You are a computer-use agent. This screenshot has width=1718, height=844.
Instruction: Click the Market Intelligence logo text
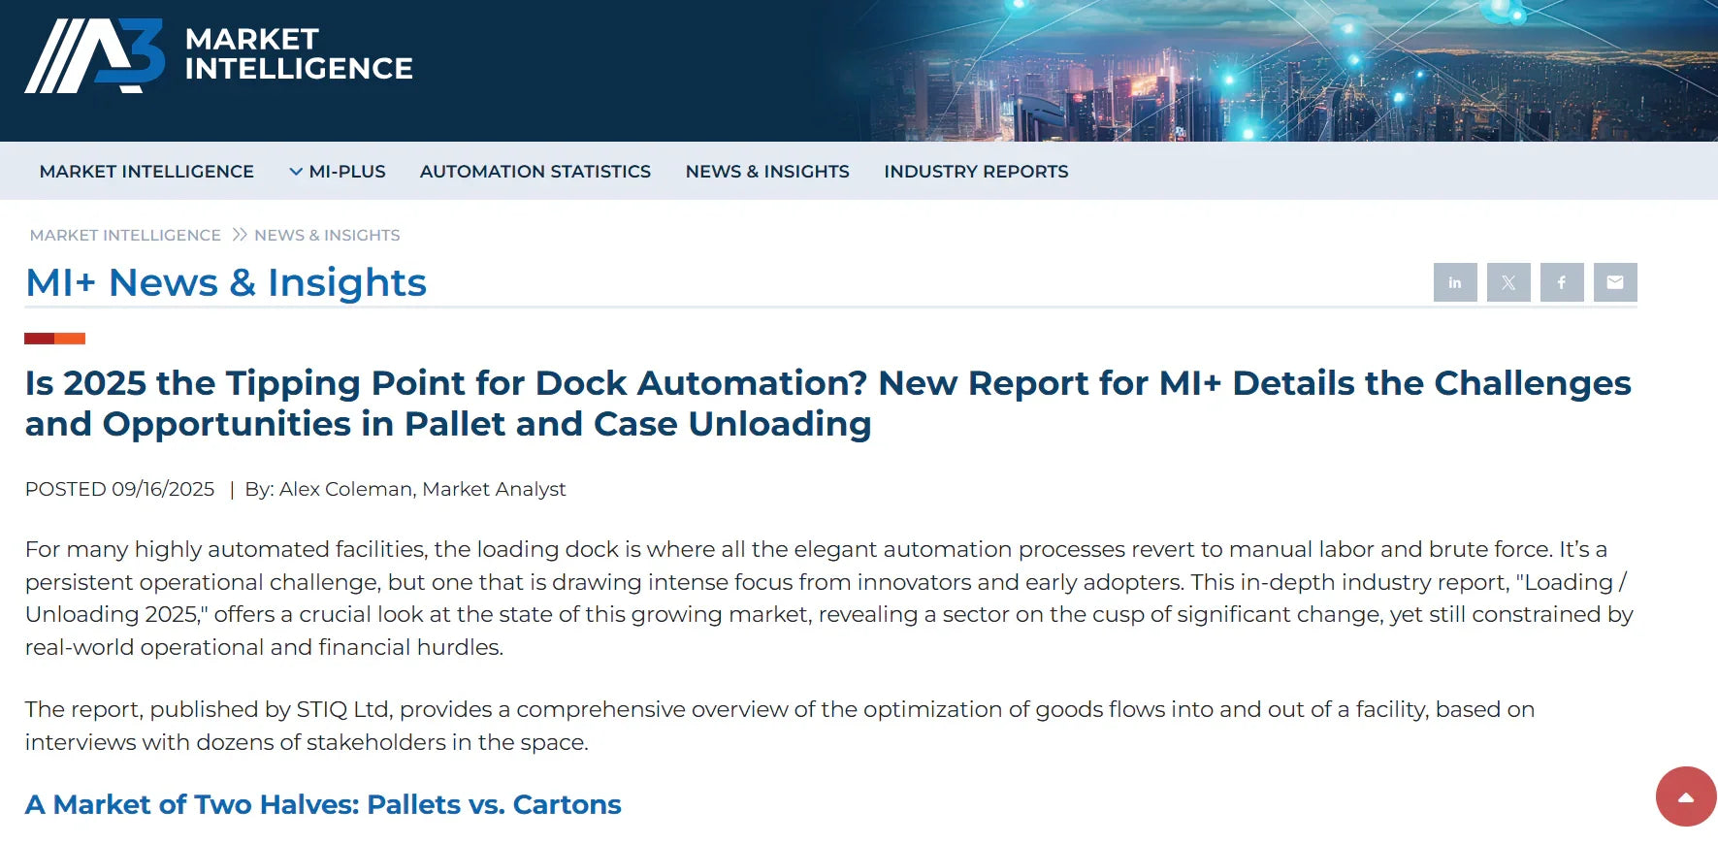coord(298,53)
